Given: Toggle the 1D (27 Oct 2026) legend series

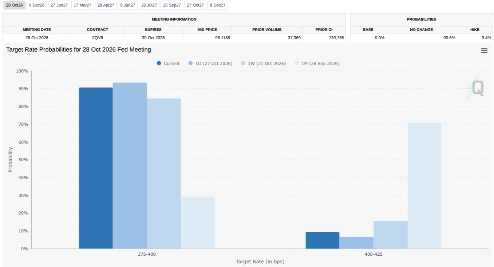Looking at the screenshot, I should (x=210, y=63).
